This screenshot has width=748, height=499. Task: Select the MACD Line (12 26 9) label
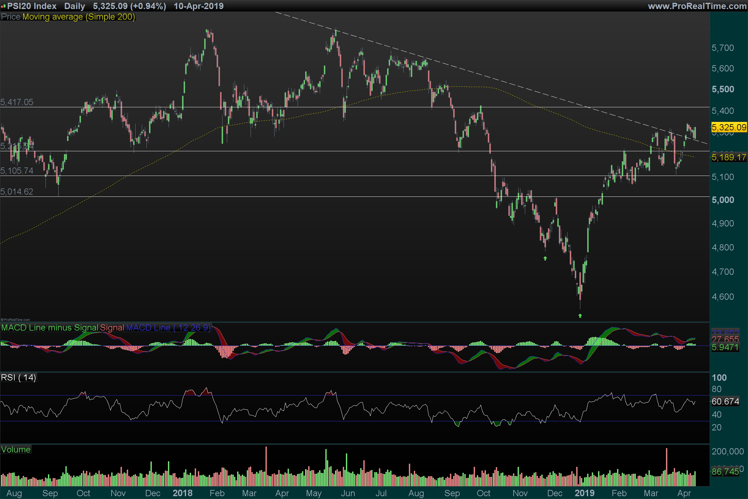168,328
